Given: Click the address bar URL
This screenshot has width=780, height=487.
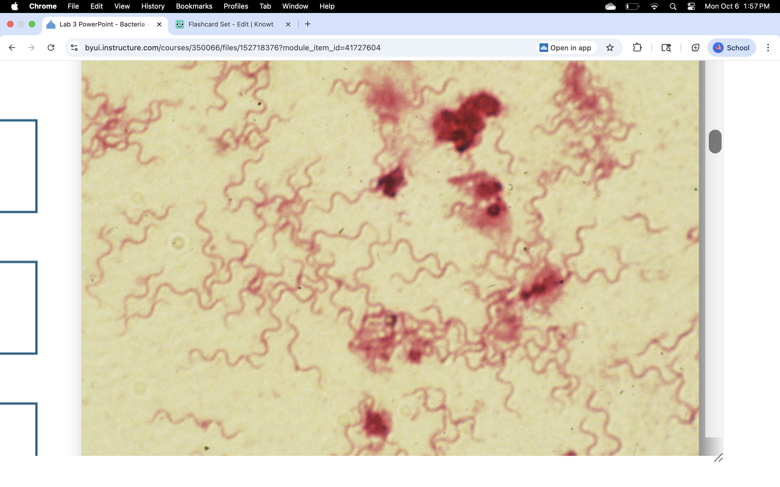Looking at the screenshot, I should tap(232, 48).
